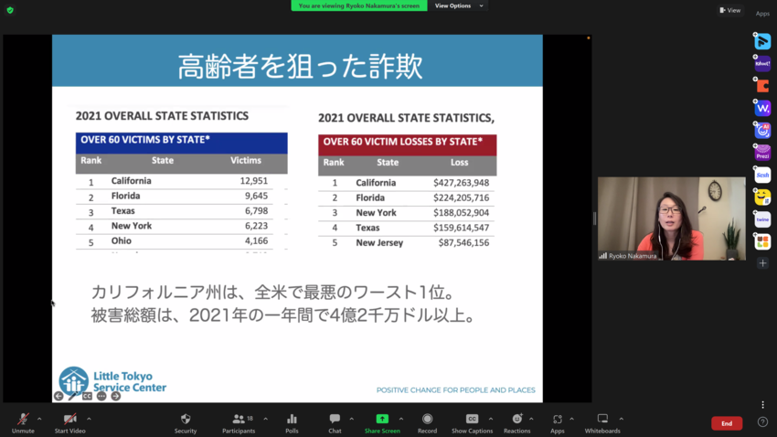
Task: Select the pen annotation tool on the slide
Action: pos(73,396)
